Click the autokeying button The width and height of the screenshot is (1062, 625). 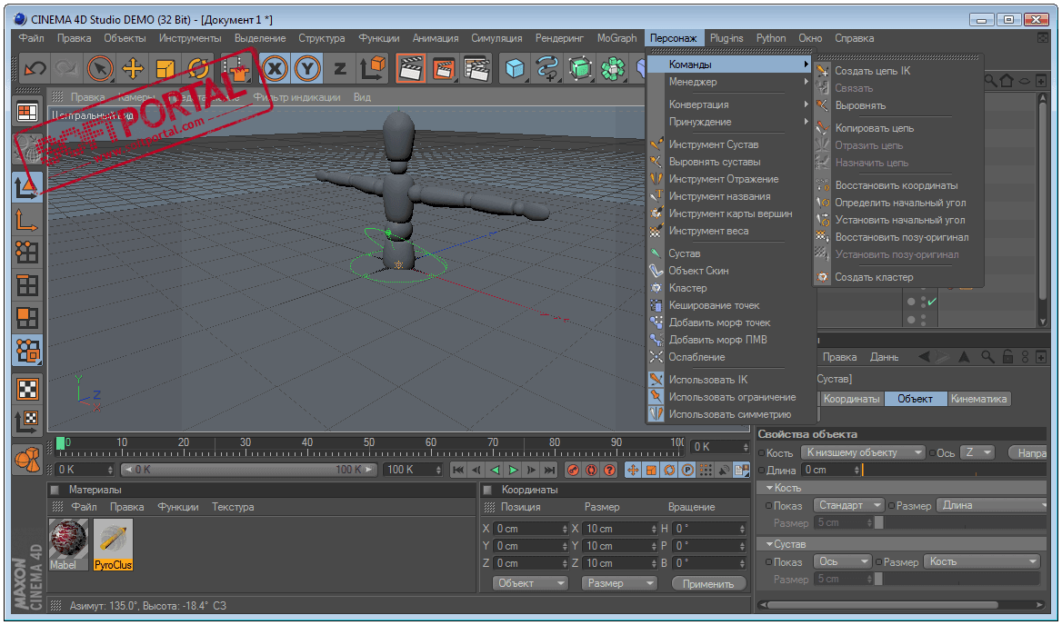click(591, 470)
